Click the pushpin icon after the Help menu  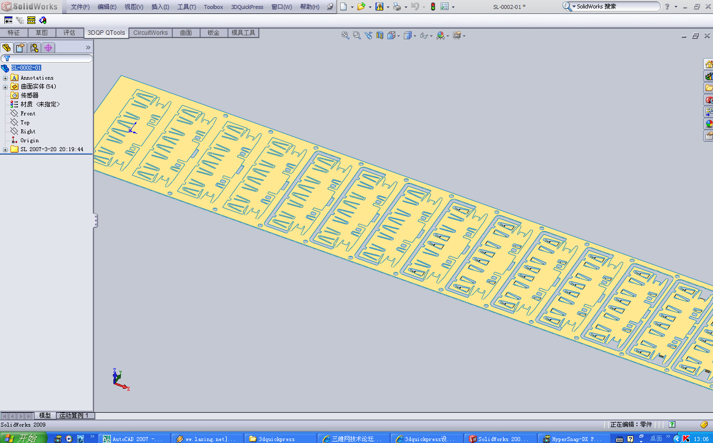(x=330, y=6)
